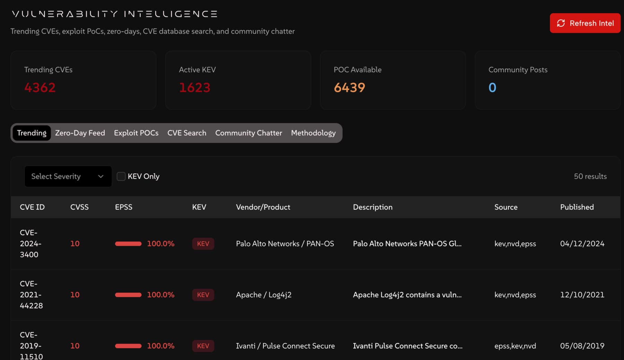The height and width of the screenshot is (360, 624).
Task: Click the 4362 Trending CVEs number
Action: [x=40, y=88]
